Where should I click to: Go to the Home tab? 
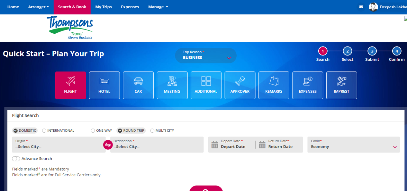click(x=13, y=7)
